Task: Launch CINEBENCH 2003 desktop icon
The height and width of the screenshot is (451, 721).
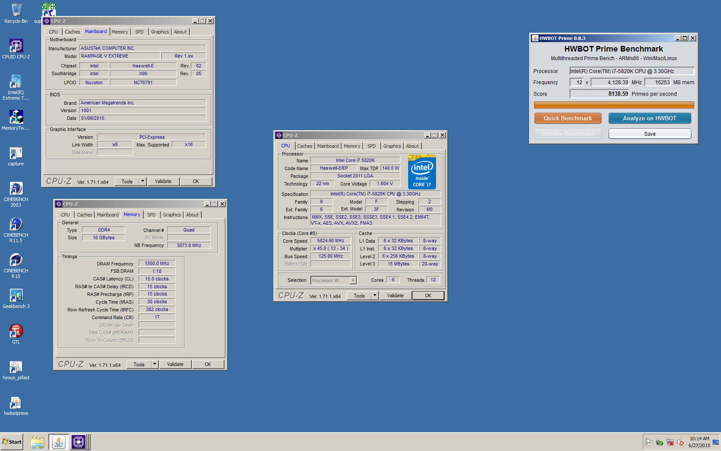Action: [x=16, y=194]
